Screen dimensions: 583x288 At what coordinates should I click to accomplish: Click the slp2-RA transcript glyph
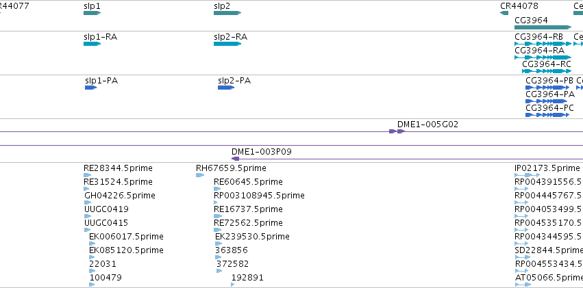227,44
